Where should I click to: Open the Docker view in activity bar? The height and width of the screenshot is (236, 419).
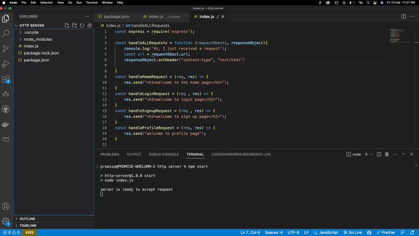6,124
